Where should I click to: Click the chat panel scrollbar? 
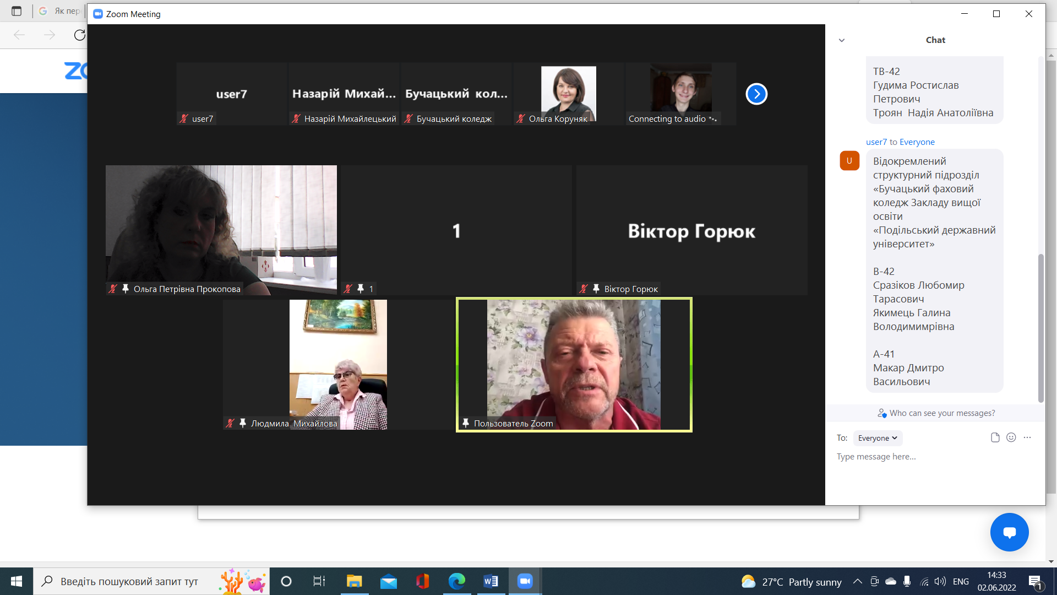1040,327
